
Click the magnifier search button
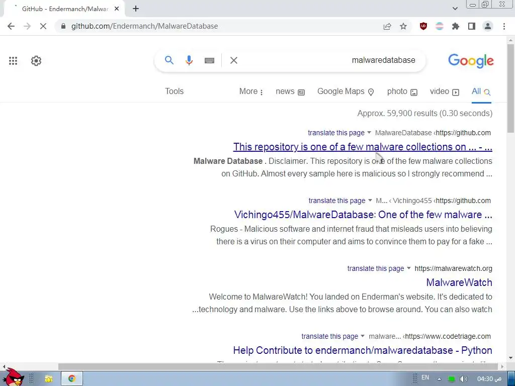click(x=169, y=60)
